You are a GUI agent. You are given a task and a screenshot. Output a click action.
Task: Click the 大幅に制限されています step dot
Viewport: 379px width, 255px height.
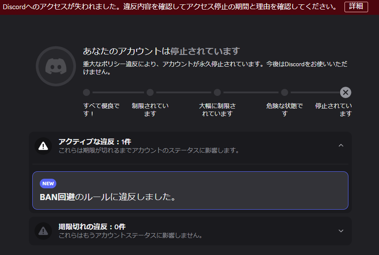[217, 92]
